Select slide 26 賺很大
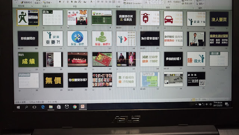The image size is (239, 135). click(x=196, y=59)
